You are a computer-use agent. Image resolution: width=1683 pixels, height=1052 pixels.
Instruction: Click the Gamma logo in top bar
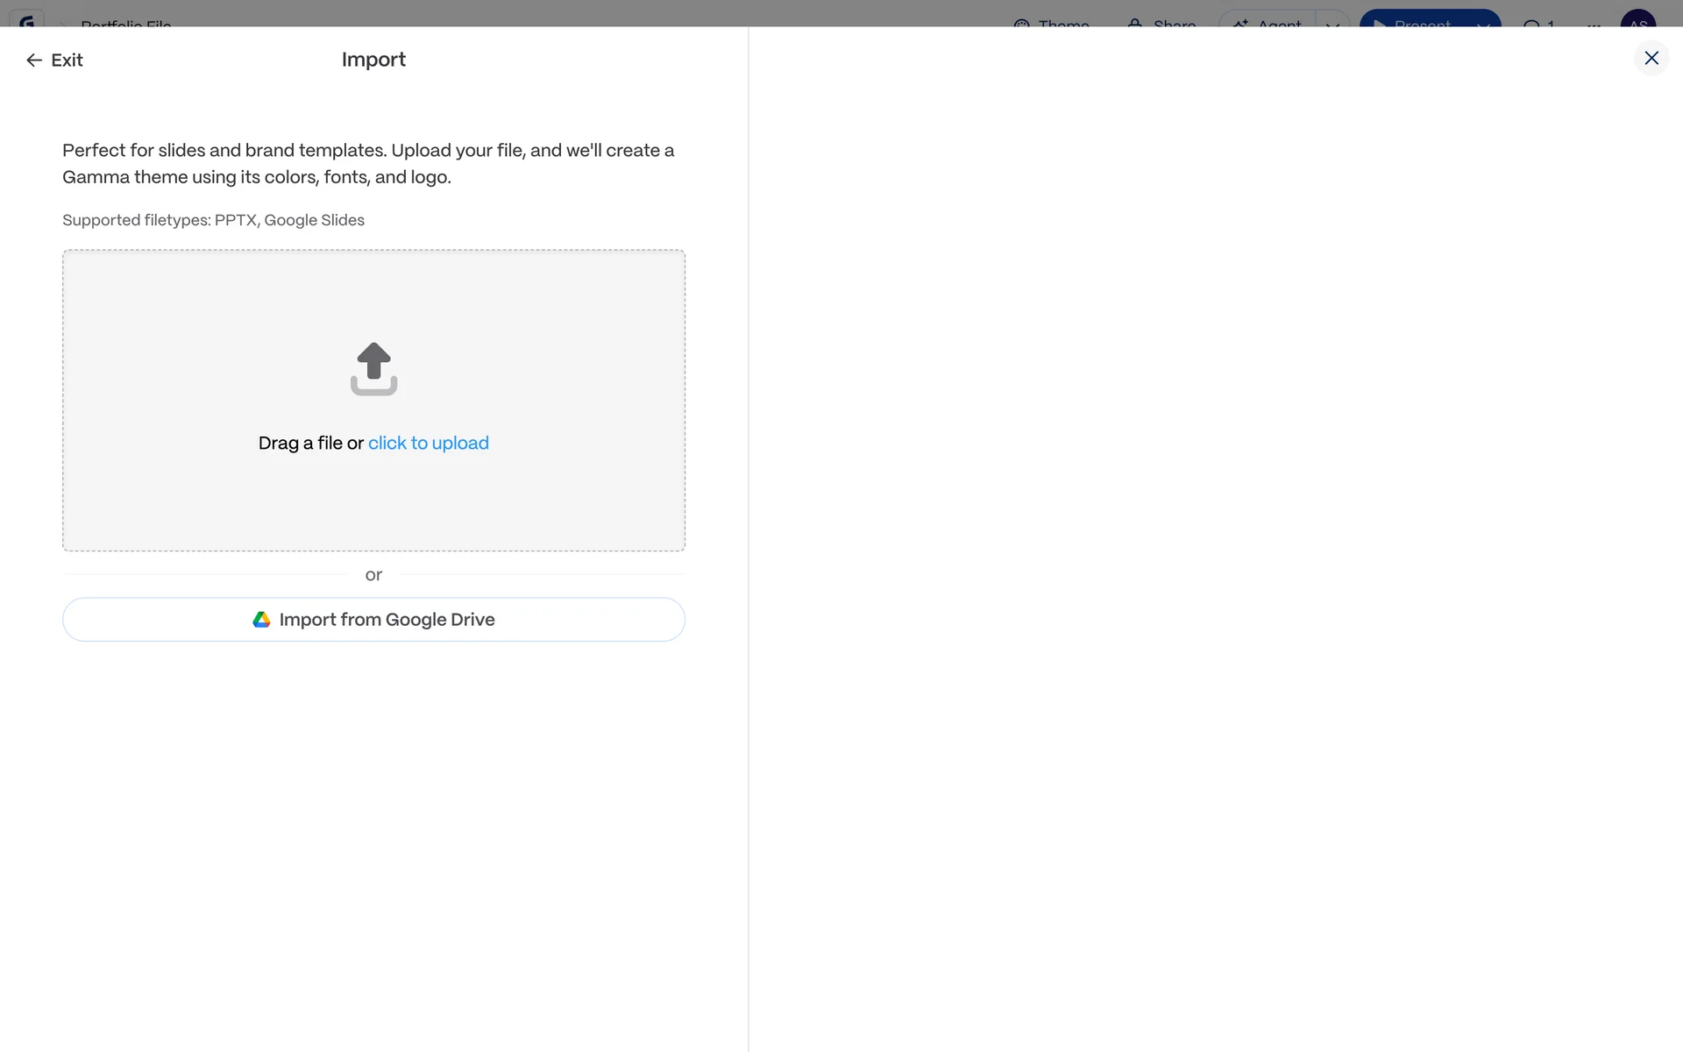[27, 21]
